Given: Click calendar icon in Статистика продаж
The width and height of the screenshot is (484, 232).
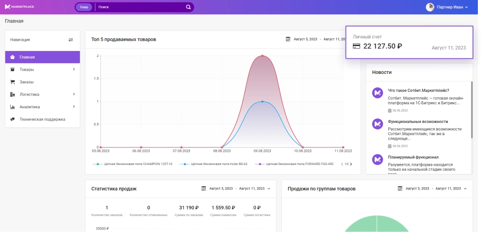Looking at the screenshot, I should [203, 189].
